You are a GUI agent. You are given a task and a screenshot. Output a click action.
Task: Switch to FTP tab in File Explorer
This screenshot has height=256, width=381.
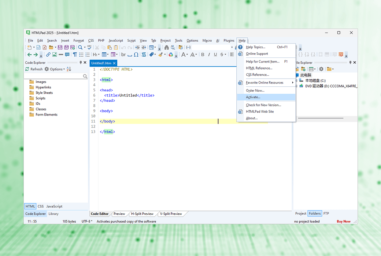pyautogui.click(x=326, y=214)
